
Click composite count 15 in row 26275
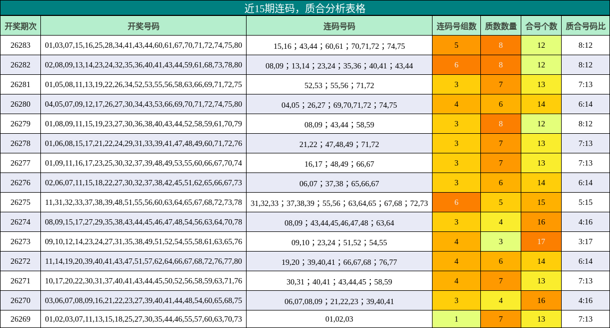(541, 202)
